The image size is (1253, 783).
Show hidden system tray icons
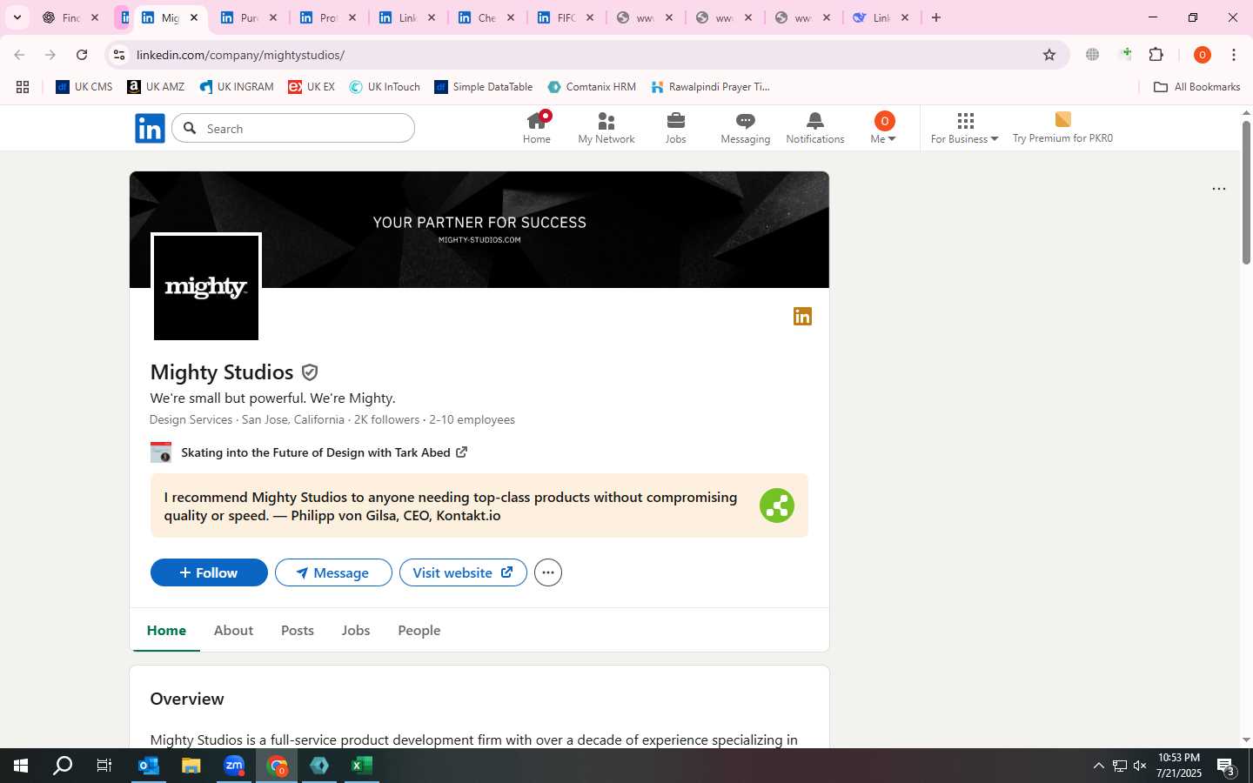(1098, 766)
